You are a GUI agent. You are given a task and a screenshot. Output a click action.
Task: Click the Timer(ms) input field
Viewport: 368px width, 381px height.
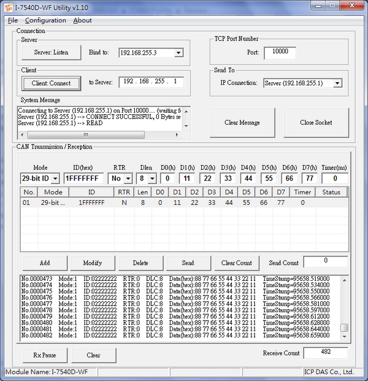click(x=335, y=179)
